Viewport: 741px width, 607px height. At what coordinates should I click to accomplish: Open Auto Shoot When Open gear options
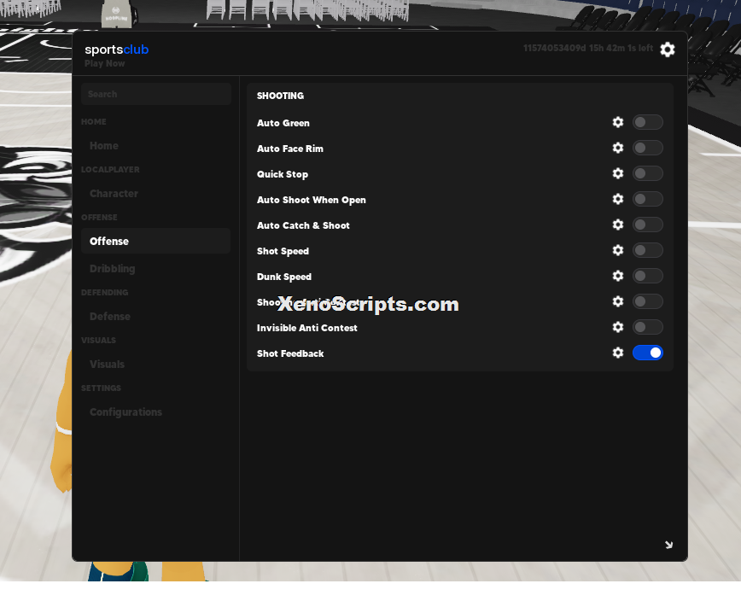(x=618, y=199)
